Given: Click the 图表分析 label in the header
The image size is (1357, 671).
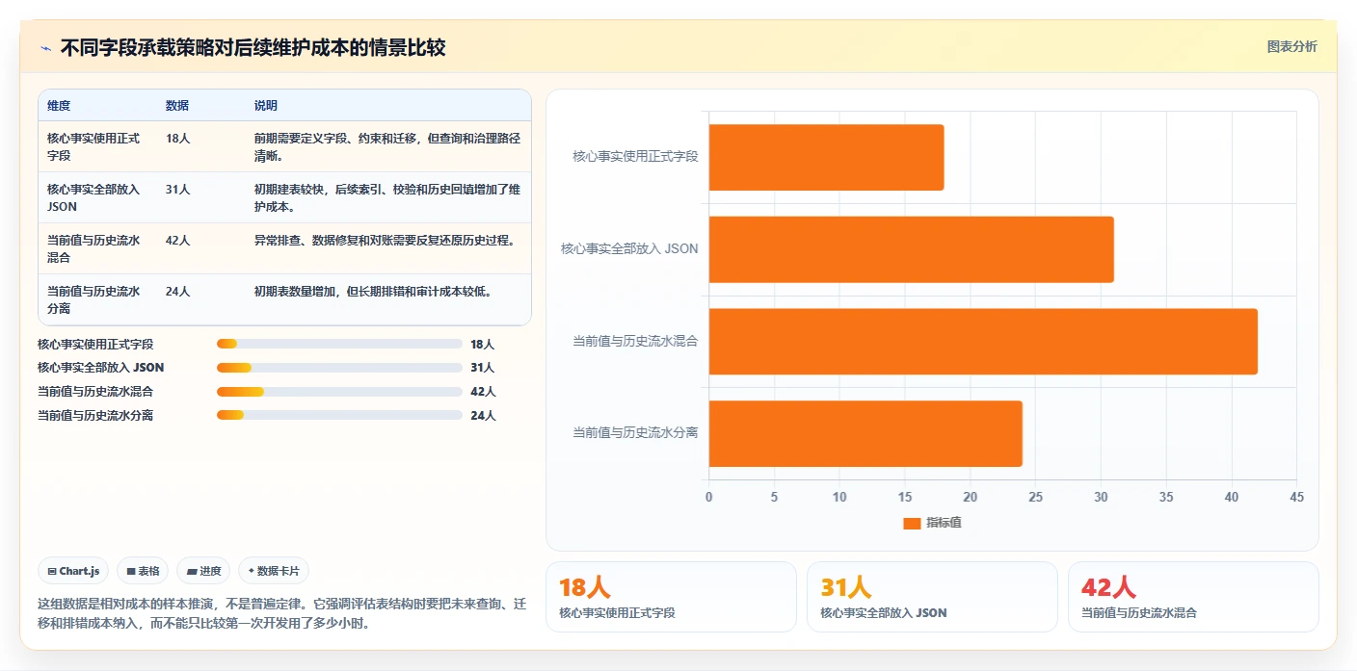Looking at the screenshot, I should click(x=1291, y=46).
